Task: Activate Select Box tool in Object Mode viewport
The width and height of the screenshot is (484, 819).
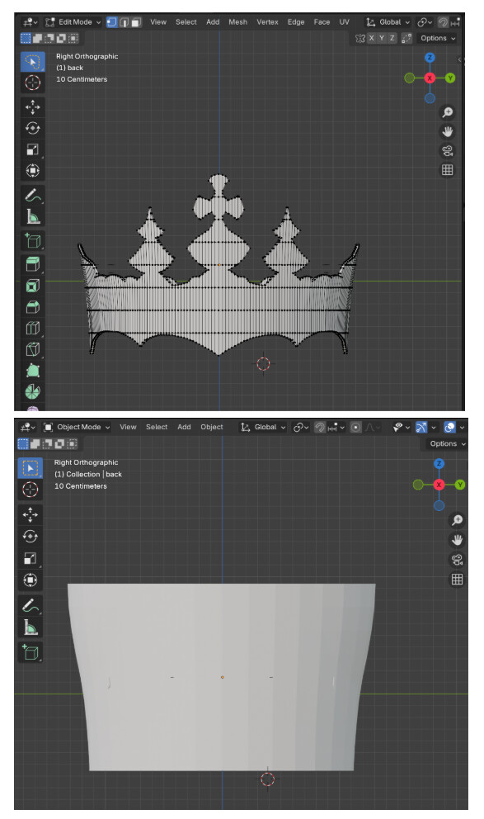Action: (x=31, y=468)
